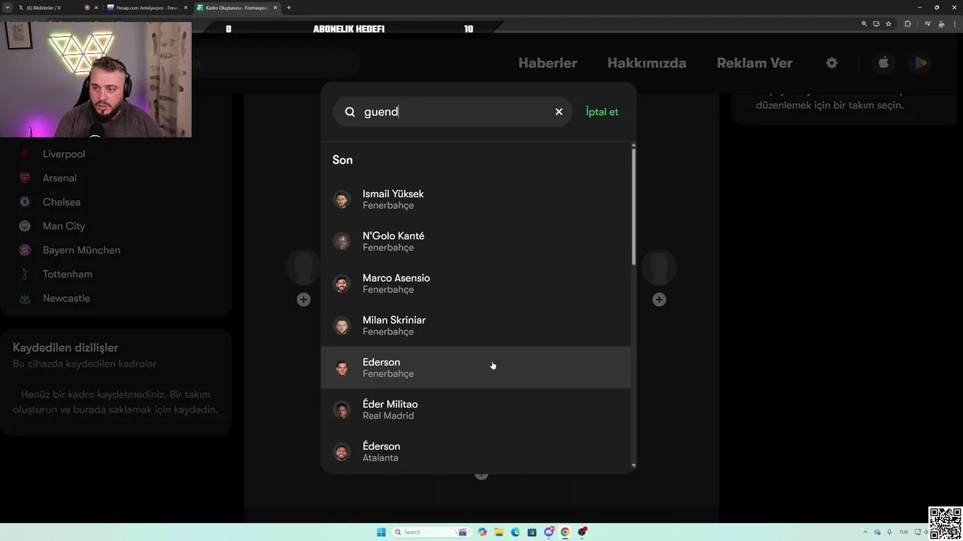Open the Hakkımızda page
Image resolution: width=963 pixels, height=541 pixels.
(647, 63)
